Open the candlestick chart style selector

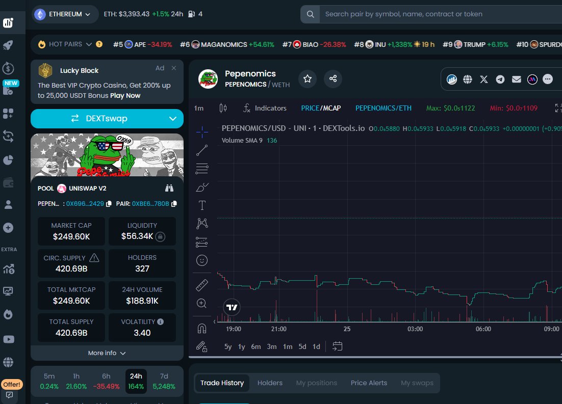(223, 108)
